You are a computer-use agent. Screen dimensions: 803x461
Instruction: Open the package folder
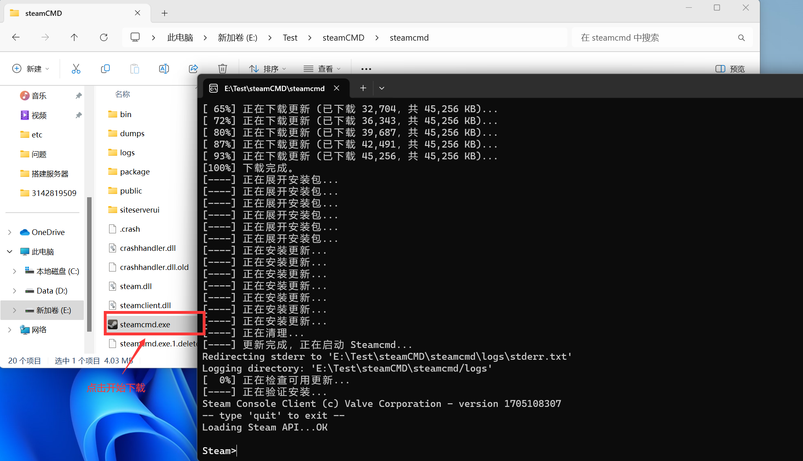tap(134, 171)
